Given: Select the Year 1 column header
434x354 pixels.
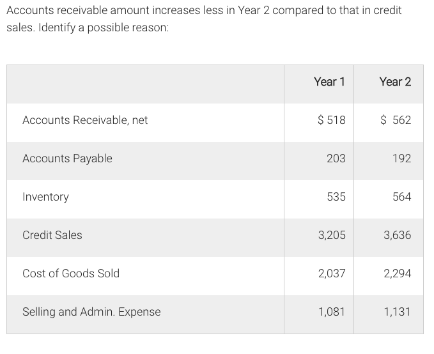Looking at the screenshot, I should point(329,82).
